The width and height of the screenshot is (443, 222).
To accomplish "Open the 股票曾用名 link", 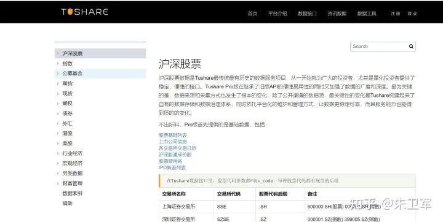I will 170,161.
